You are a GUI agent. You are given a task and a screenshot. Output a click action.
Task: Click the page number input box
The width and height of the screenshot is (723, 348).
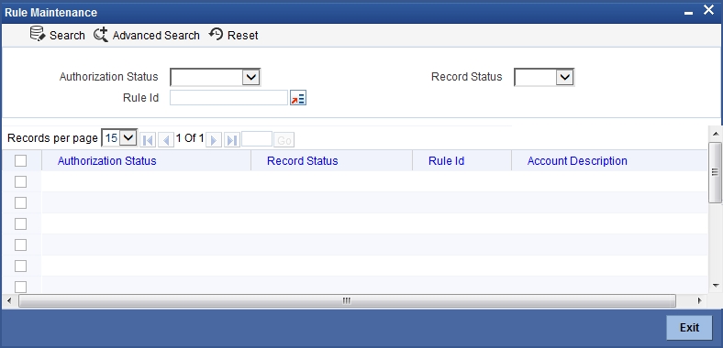(x=257, y=138)
